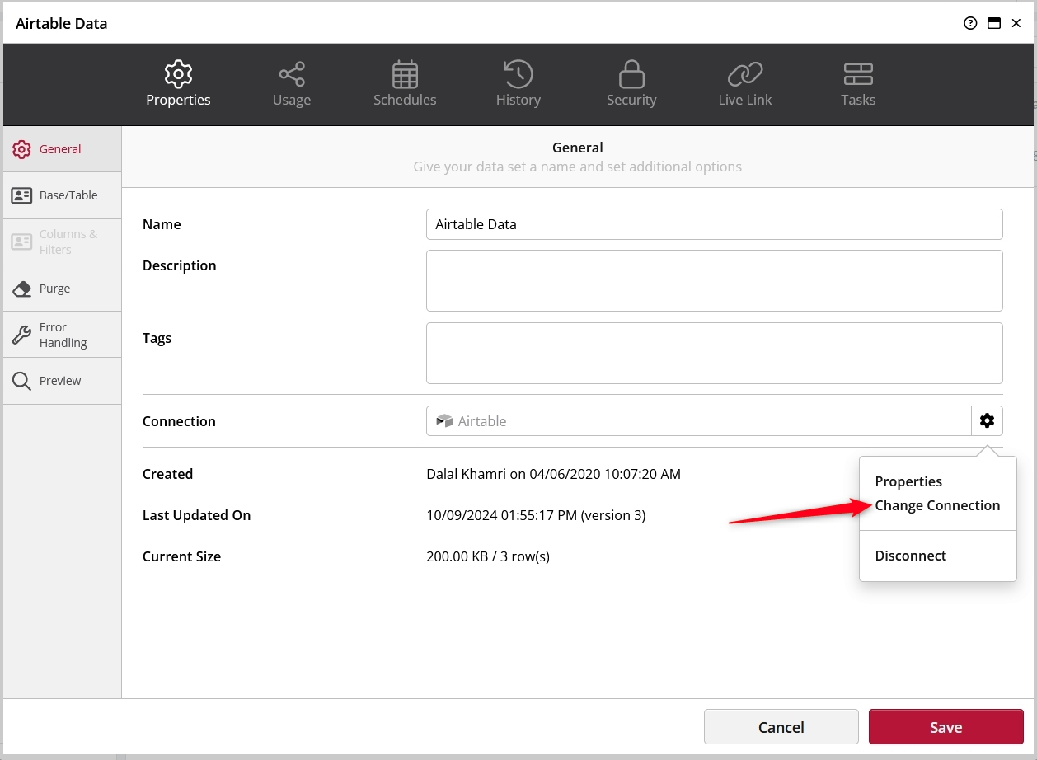Click the wrench icon beside Error Handling

(x=21, y=335)
